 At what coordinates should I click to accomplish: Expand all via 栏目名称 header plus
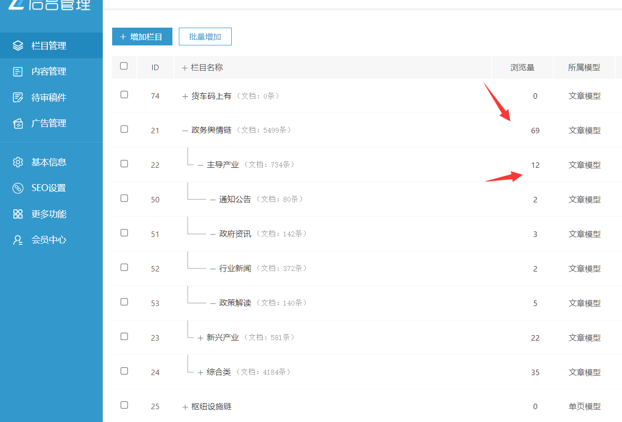tap(185, 68)
